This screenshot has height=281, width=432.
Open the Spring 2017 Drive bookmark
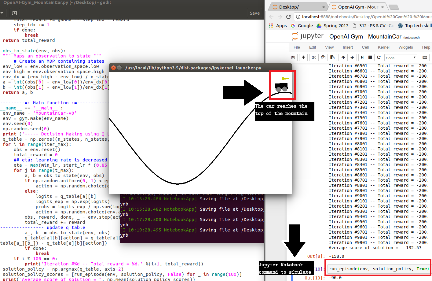click(332, 26)
